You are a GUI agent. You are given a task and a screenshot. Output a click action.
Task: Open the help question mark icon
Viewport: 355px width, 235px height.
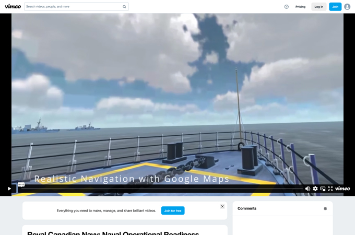(x=287, y=7)
